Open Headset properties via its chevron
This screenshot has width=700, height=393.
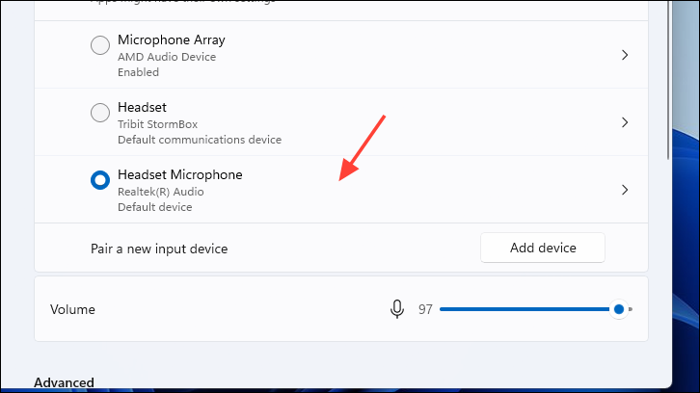coord(625,122)
